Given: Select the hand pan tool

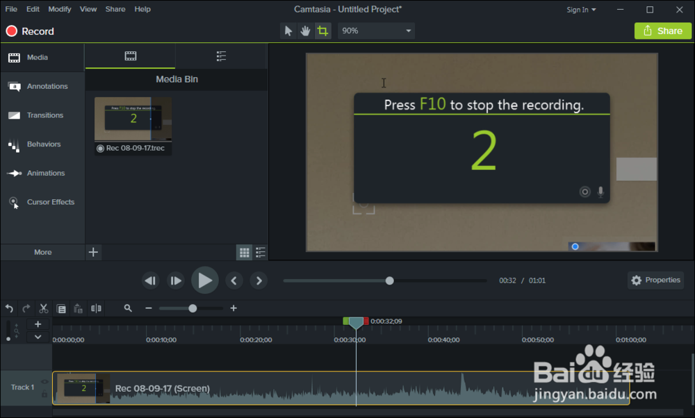Looking at the screenshot, I should 305,31.
